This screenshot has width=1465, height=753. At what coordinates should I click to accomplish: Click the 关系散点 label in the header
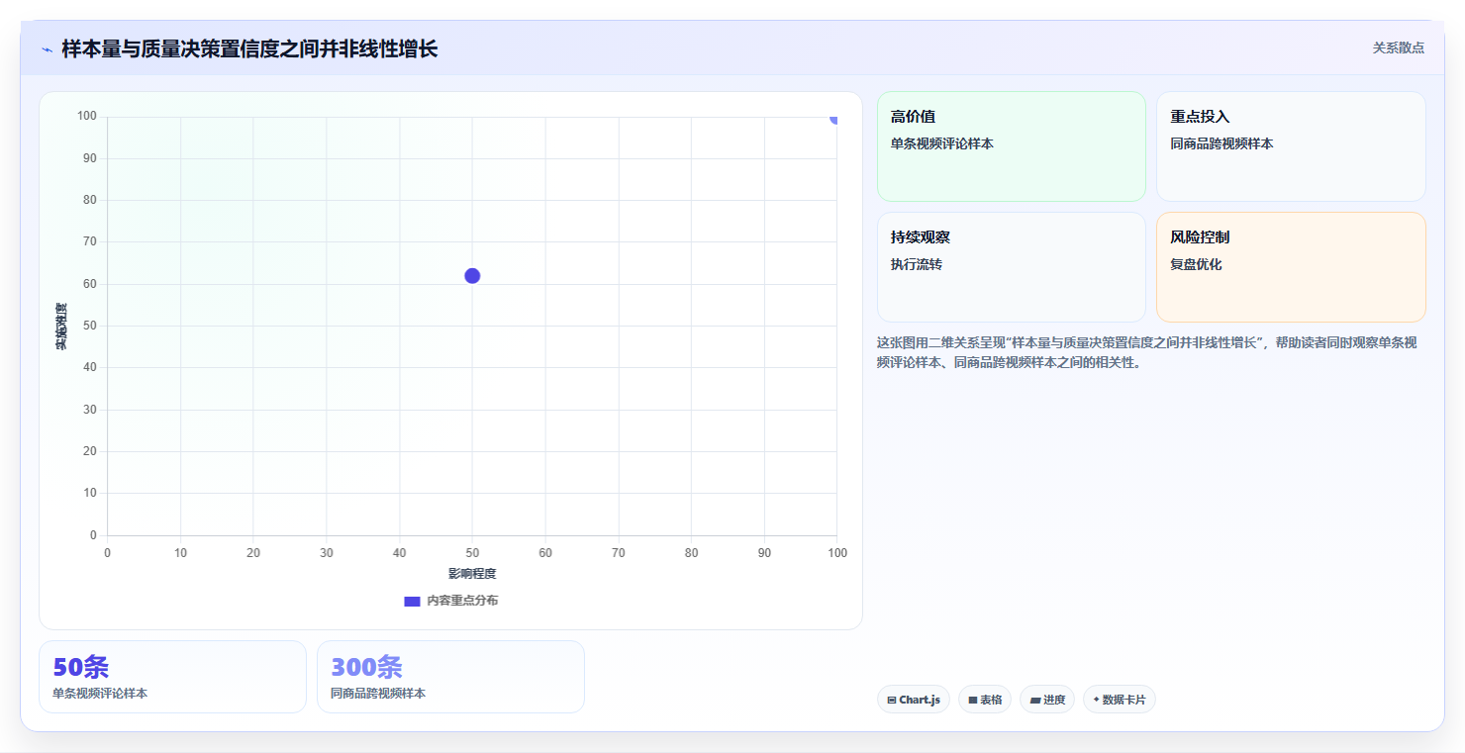[x=1398, y=47]
